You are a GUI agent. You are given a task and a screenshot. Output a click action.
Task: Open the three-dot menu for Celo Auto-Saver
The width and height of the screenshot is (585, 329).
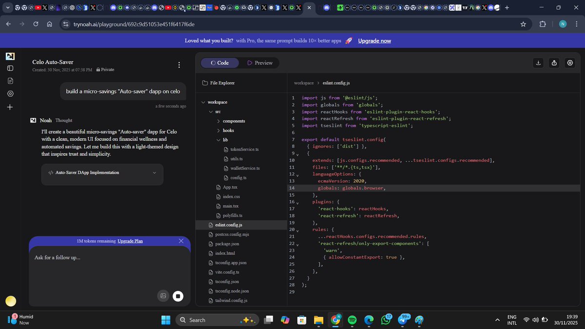coord(179,65)
